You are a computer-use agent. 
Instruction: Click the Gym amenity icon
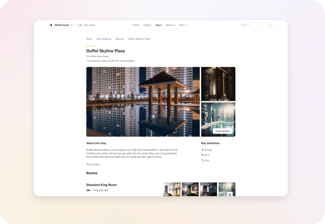203,160
